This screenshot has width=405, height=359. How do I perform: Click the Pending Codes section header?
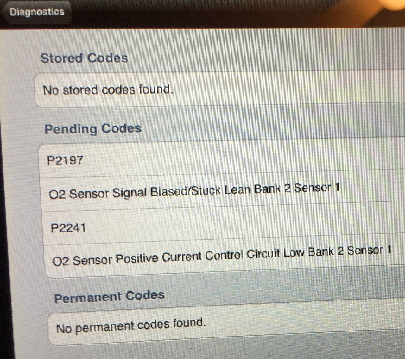(x=93, y=129)
